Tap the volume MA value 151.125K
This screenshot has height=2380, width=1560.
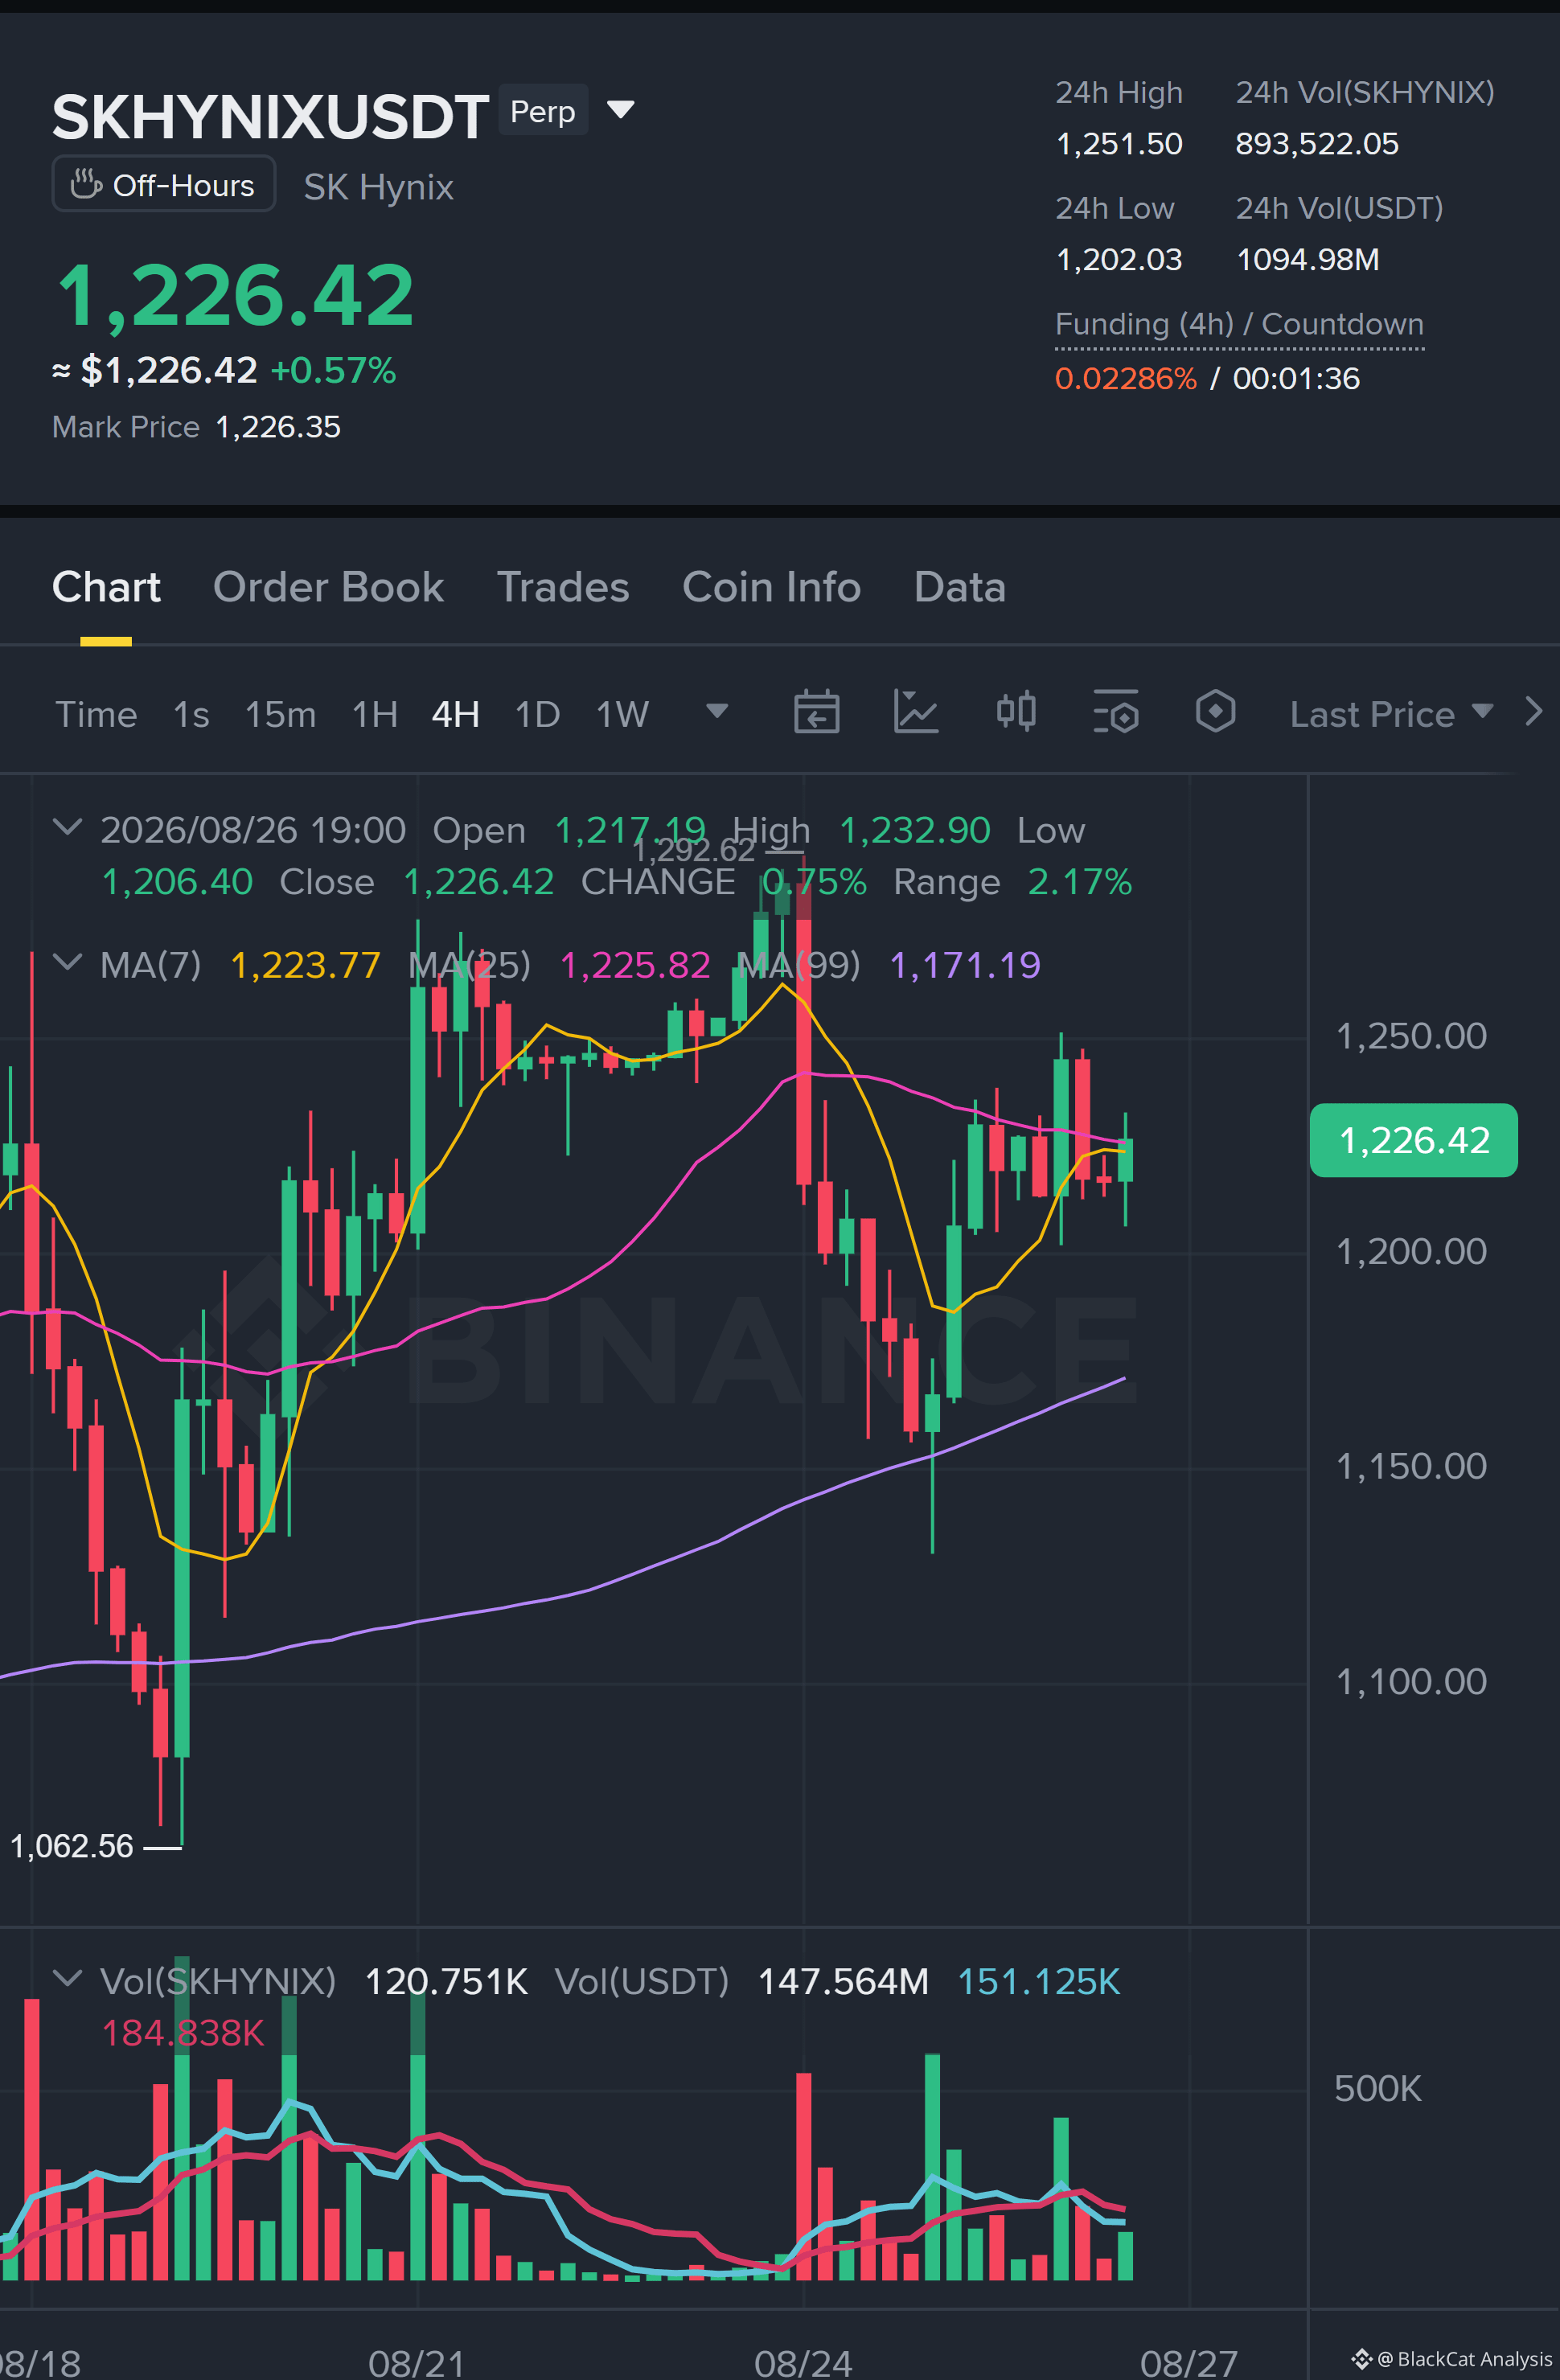1039,1981
